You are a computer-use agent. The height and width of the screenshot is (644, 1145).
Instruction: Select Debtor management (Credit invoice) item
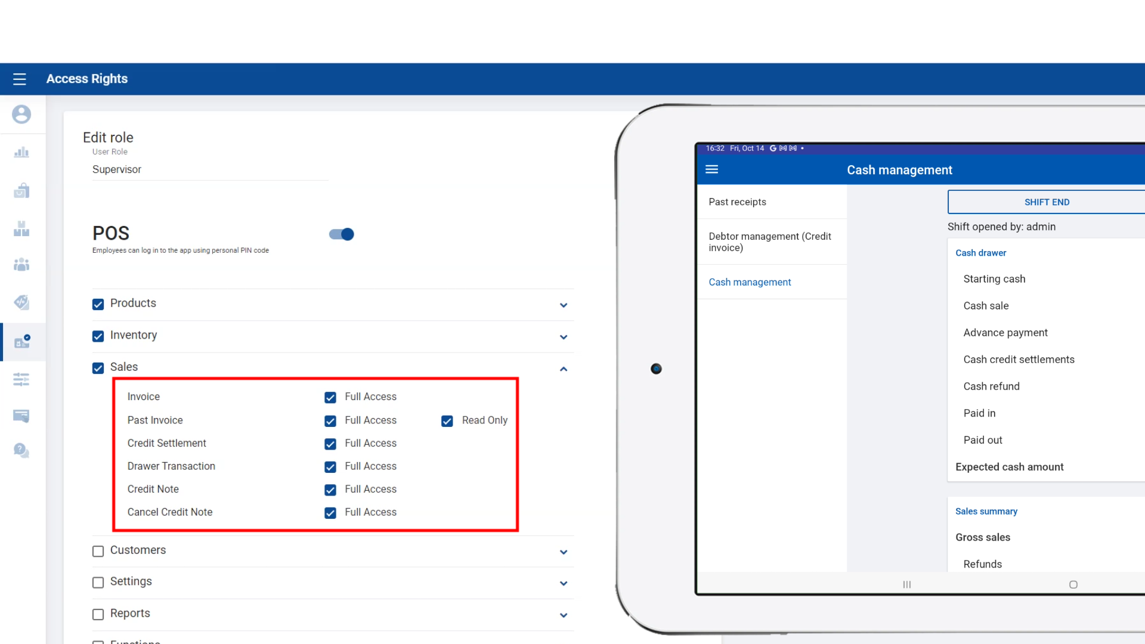point(770,241)
